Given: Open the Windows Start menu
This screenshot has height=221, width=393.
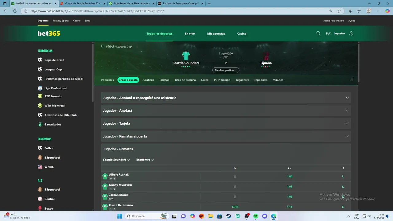Looking at the screenshot, I should point(119,216).
